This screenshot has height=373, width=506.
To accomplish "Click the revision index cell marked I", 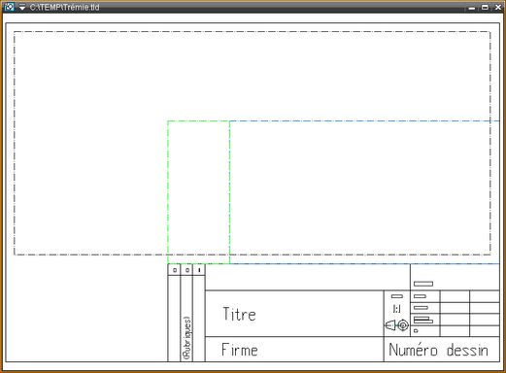I will [199, 270].
